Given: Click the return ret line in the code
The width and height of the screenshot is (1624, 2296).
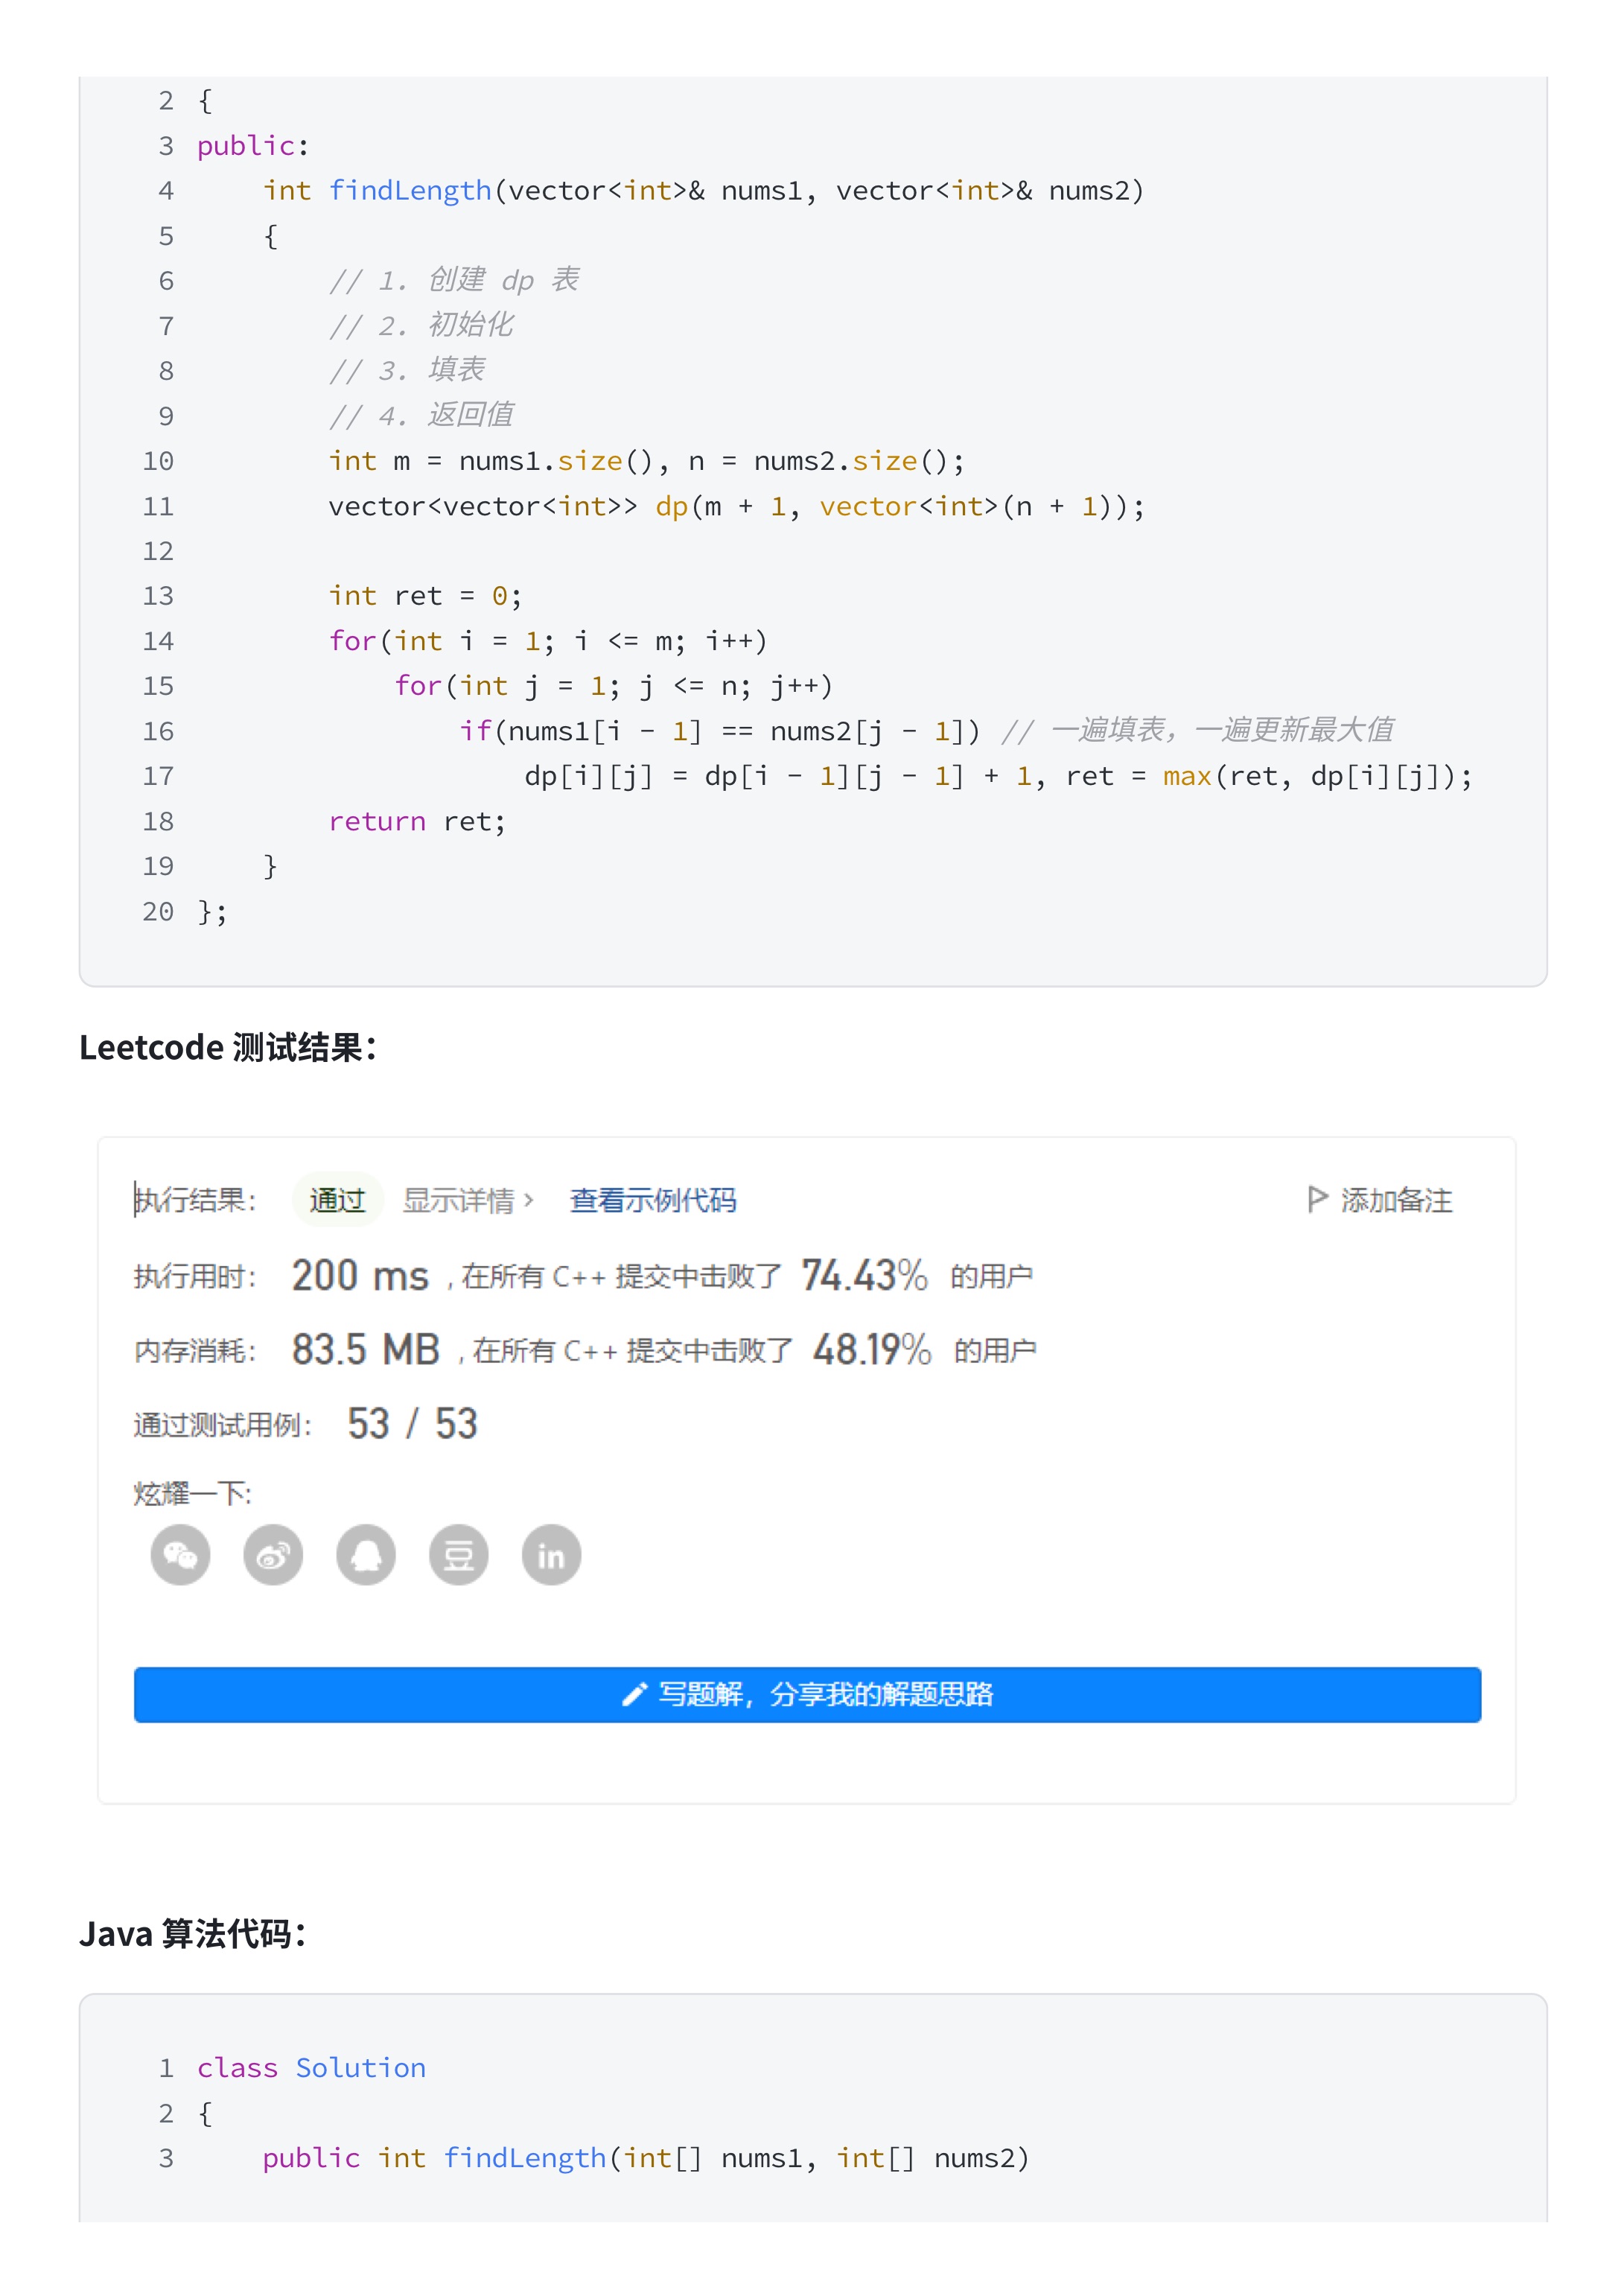Looking at the screenshot, I should coord(417,821).
